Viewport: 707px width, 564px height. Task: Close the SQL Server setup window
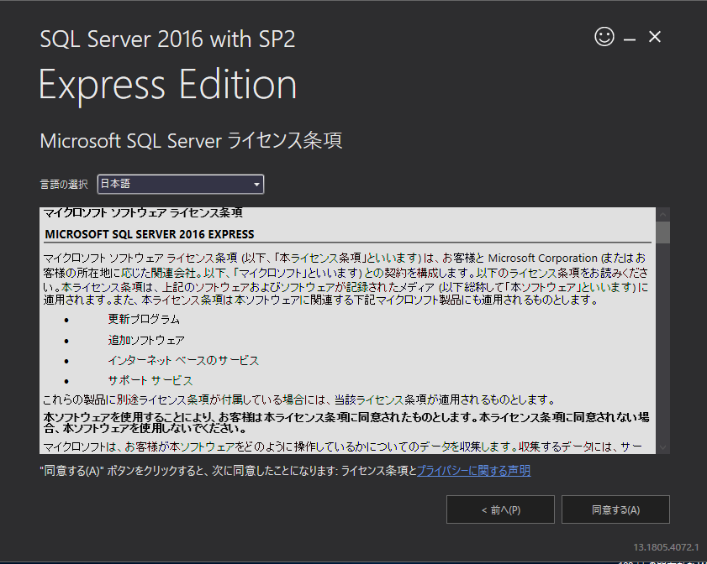pos(655,37)
